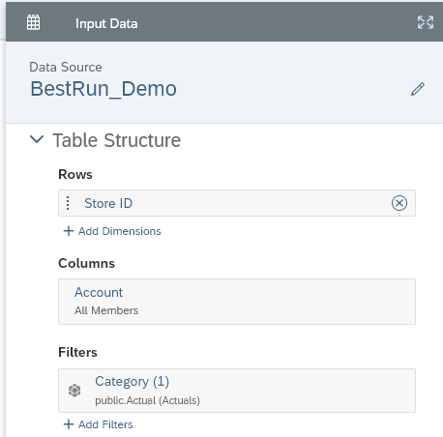
Task: Click the Input Data panel title
Action: tap(106, 23)
